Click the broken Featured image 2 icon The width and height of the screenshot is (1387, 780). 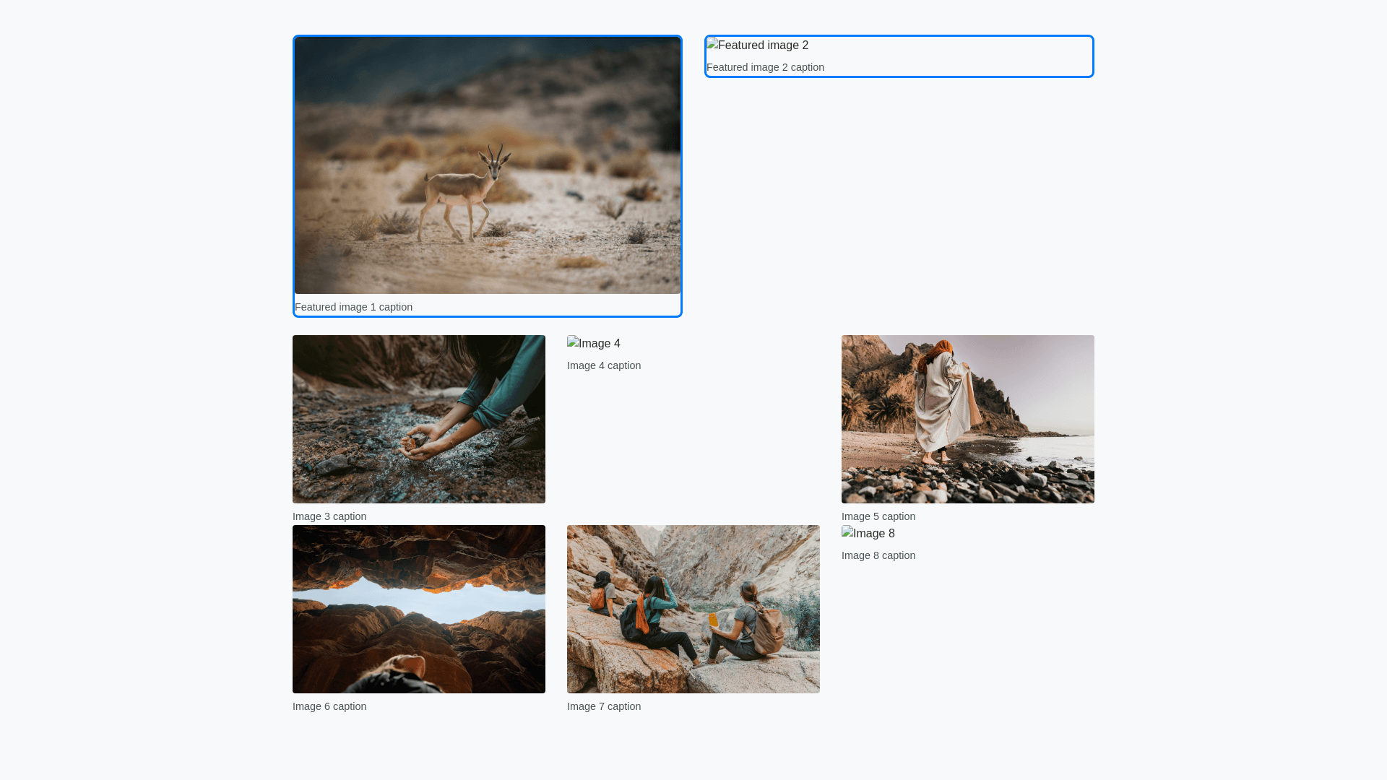click(712, 45)
